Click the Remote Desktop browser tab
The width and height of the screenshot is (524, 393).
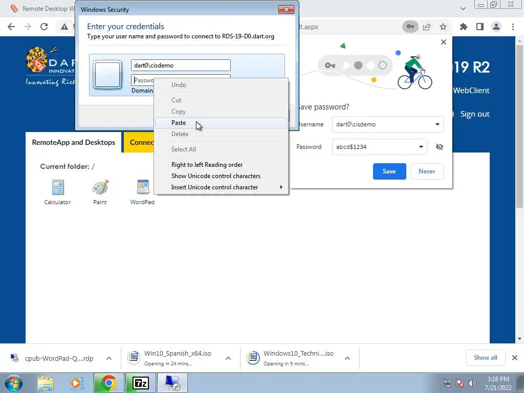[42, 9]
